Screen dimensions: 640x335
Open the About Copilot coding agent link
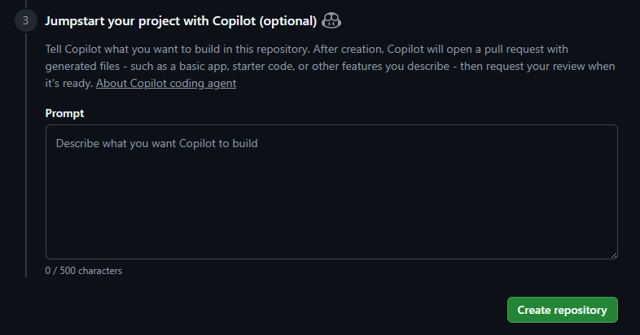point(166,83)
